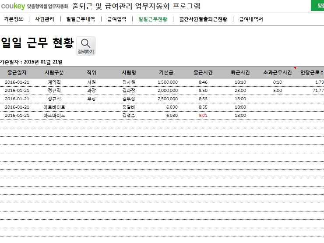Select employee name 김철수

(x=129, y=115)
